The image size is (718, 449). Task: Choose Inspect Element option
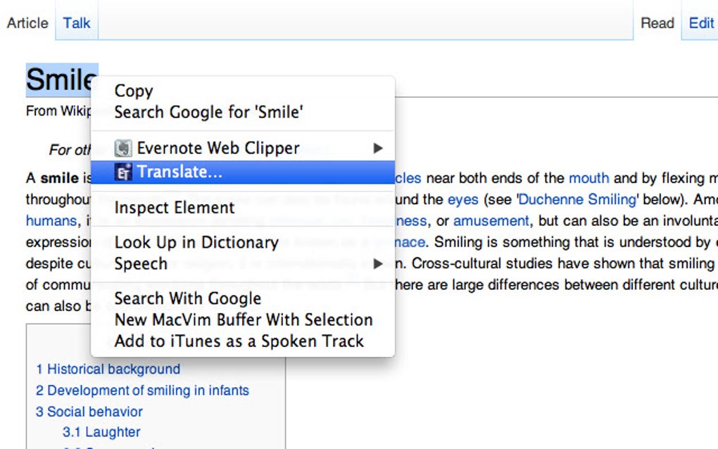175,208
